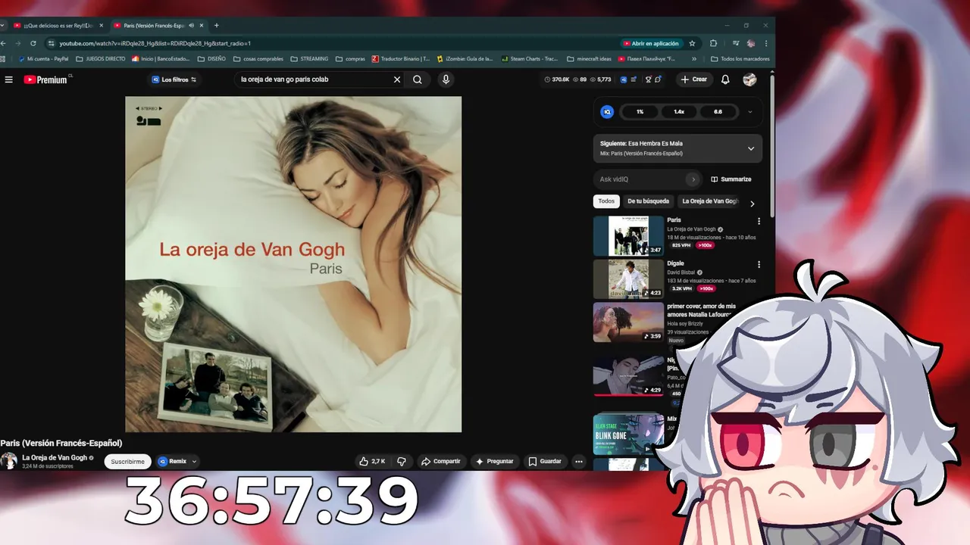
Task: Open options menu for the Paris video suggestion
Action: 759,221
